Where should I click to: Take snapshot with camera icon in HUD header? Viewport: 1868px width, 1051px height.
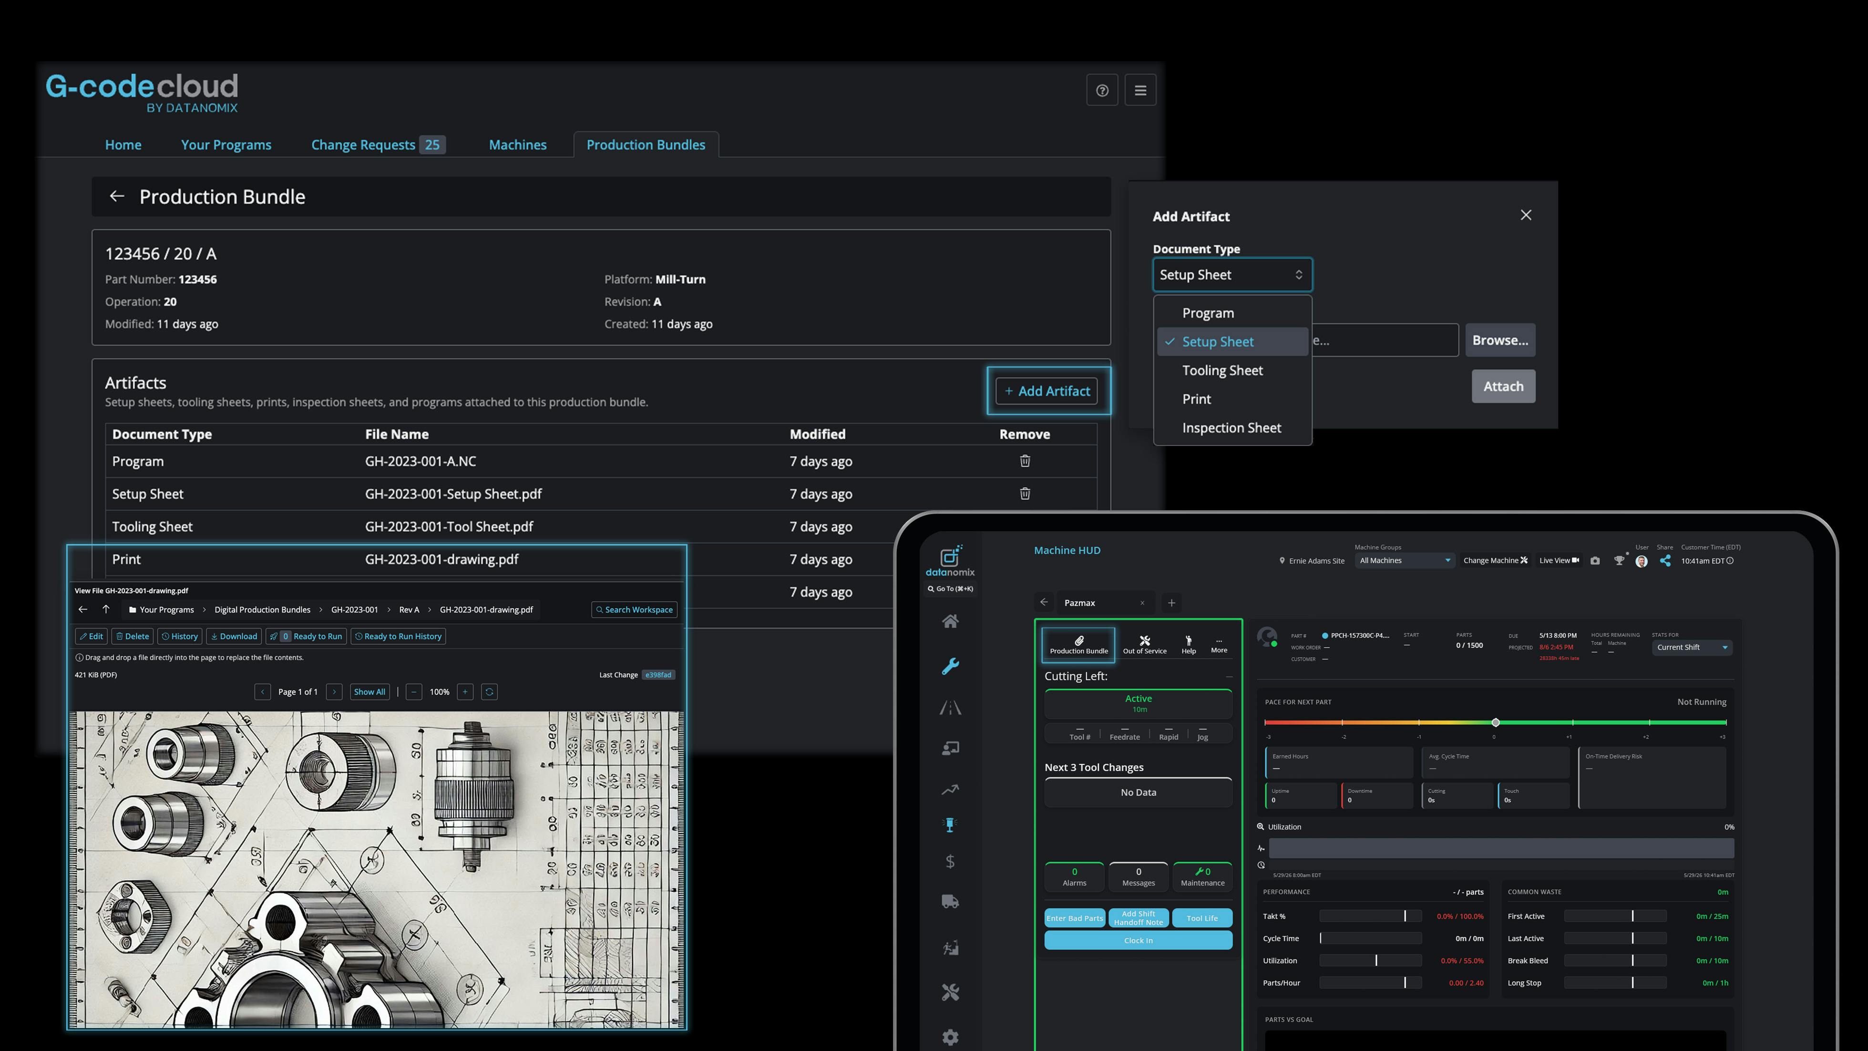(1595, 561)
